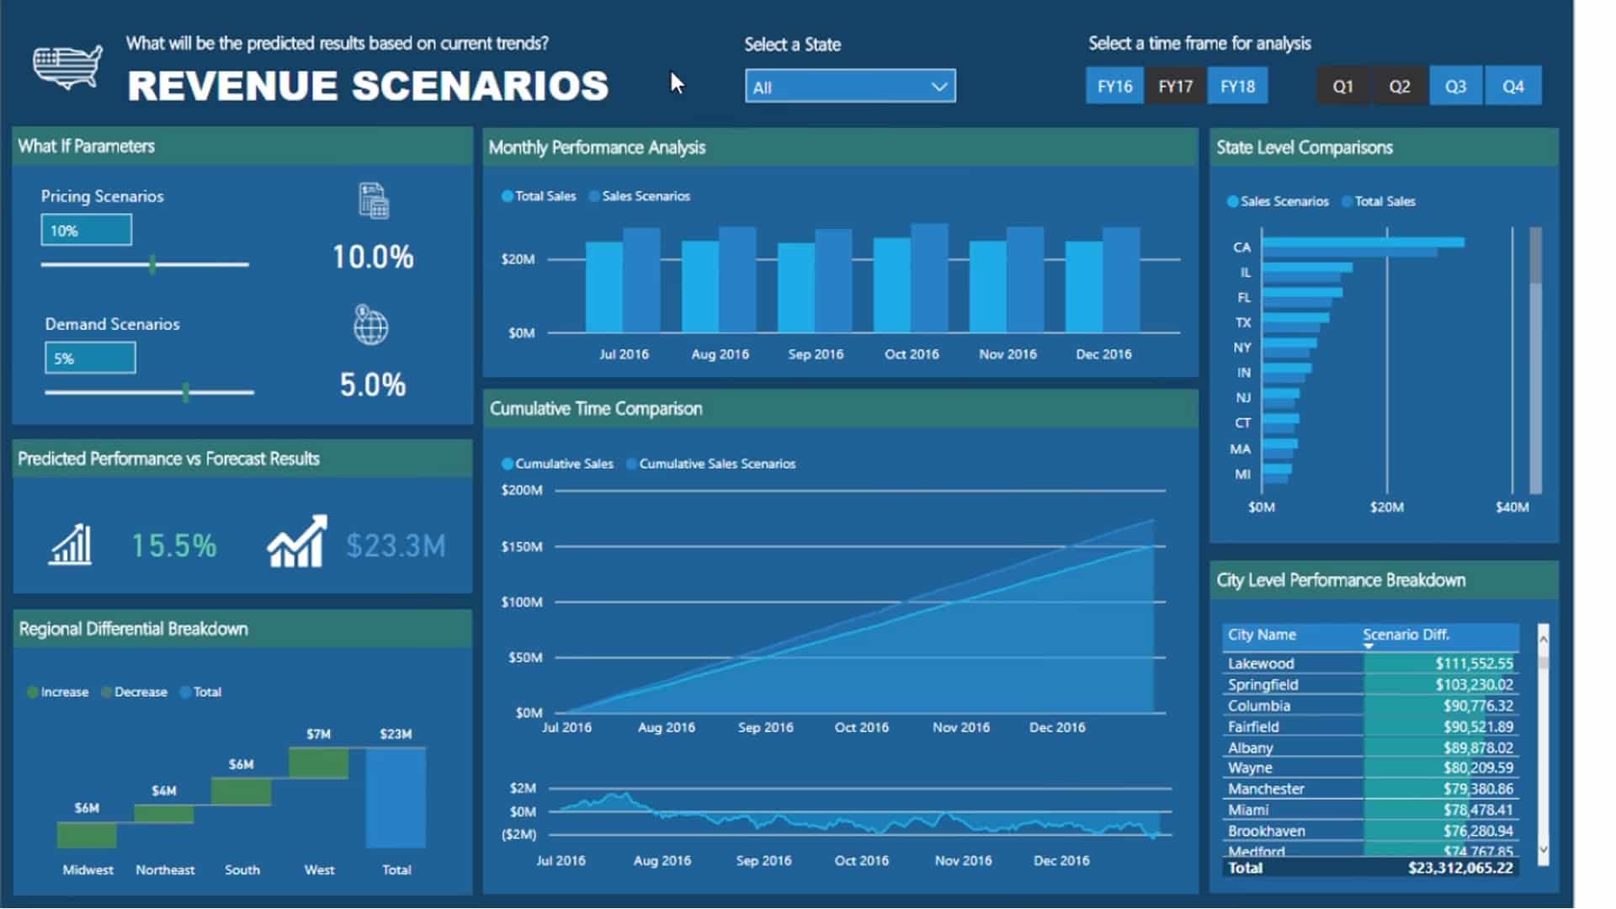Image resolution: width=1616 pixels, height=909 pixels.
Task: Click the demand globe icon
Action: [x=370, y=326]
